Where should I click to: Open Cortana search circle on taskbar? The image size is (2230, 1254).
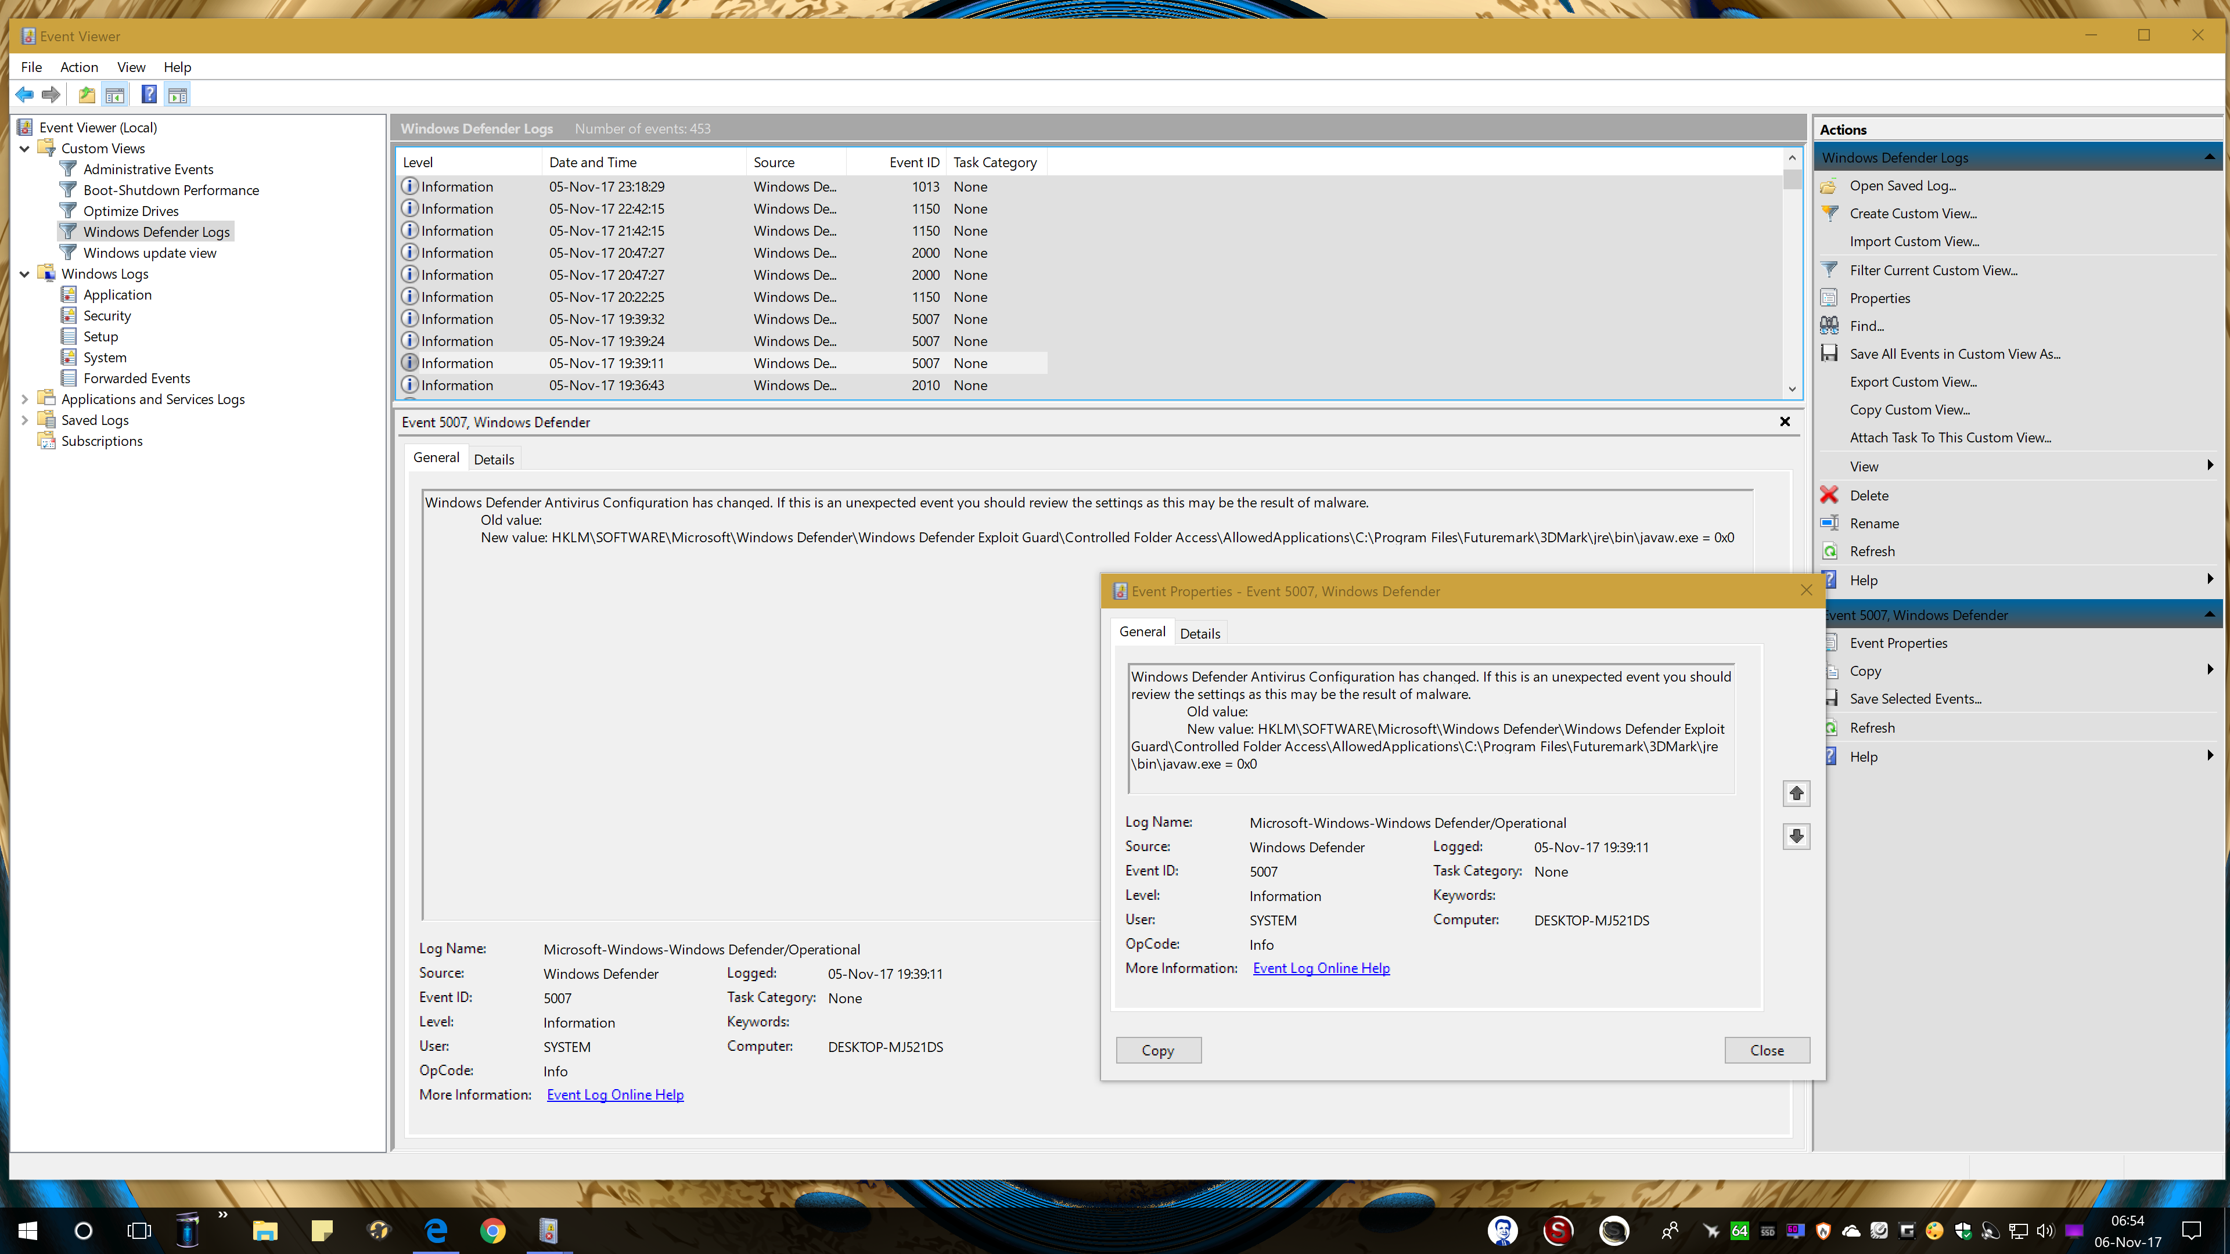(83, 1230)
